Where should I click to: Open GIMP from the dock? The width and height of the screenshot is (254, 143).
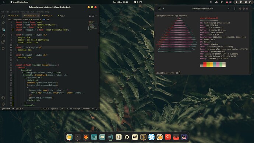click(135, 137)
